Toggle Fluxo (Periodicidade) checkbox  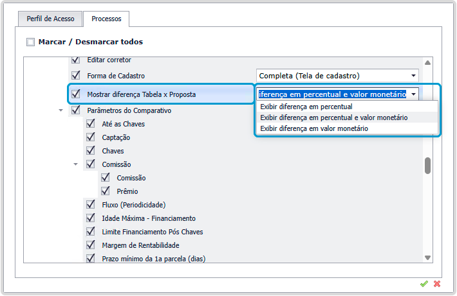[x=91, y=205]
